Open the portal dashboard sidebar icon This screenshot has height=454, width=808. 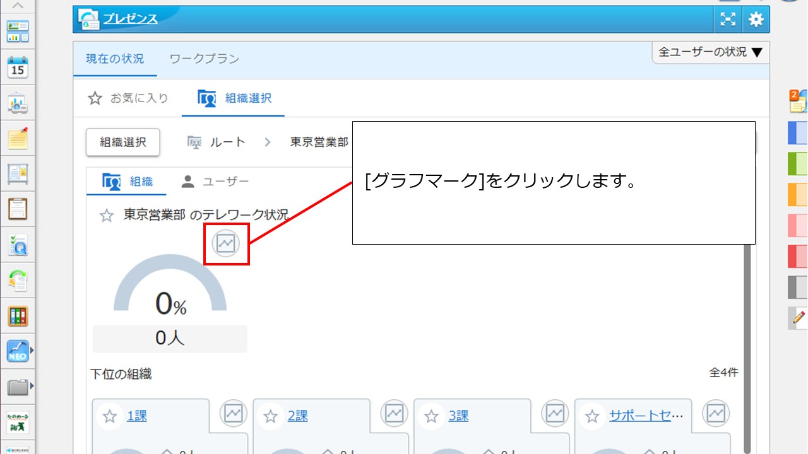(18, 32)
